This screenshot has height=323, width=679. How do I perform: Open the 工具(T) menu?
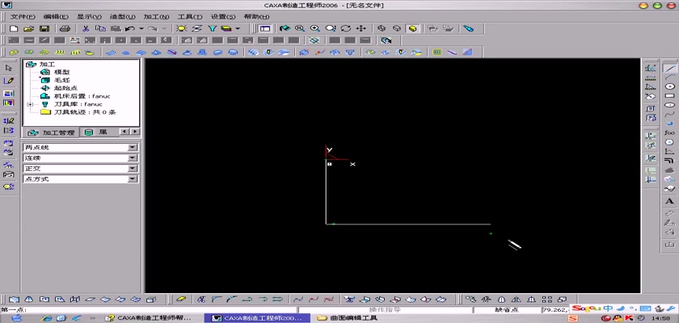pyautogui.click(x=190, y=16)
